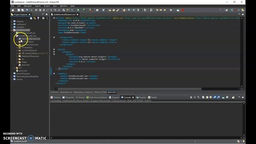Image resolution: width=256 pixels, height=144 pixels.
Task: Click editor horizontal scrollbar thumb
Action: click(130, 89)
